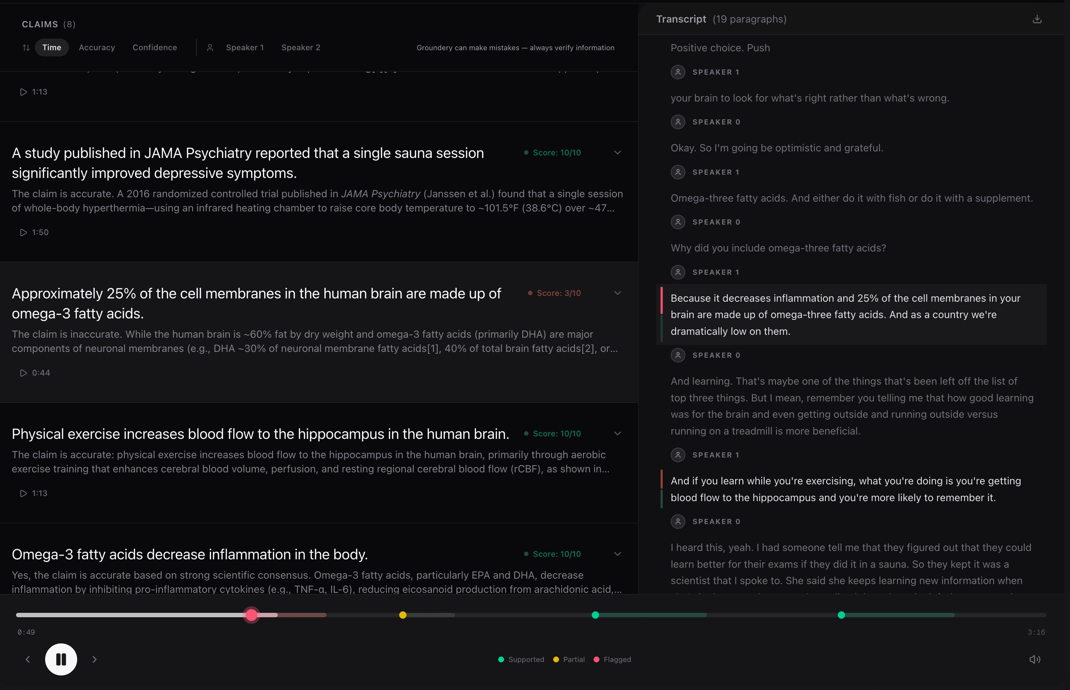Expand the hippocampus blood flow claim

pos(618,433)
